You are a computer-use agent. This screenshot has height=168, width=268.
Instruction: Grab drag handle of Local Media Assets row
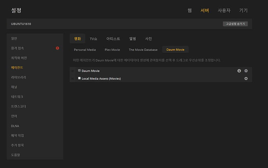[x=73, y=78]
